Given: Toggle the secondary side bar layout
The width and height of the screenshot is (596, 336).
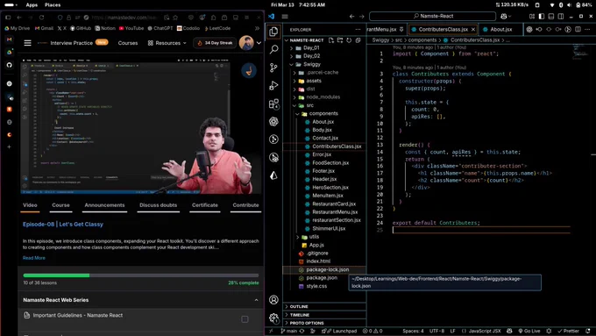Looking at the screenshot, I should tap(561, 16).
